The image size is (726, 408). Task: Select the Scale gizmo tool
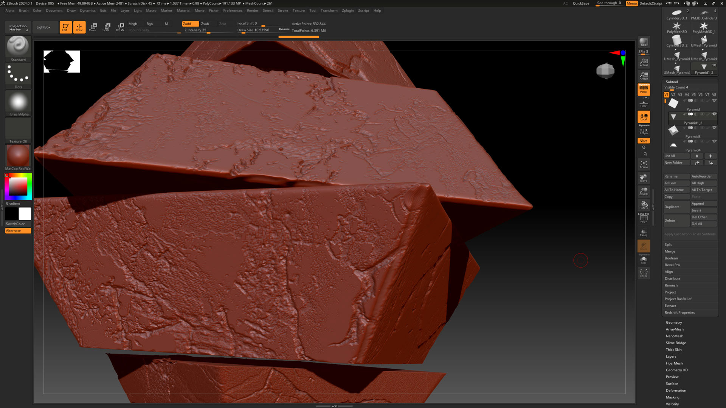pyautogui.click(x=106, y=27)
